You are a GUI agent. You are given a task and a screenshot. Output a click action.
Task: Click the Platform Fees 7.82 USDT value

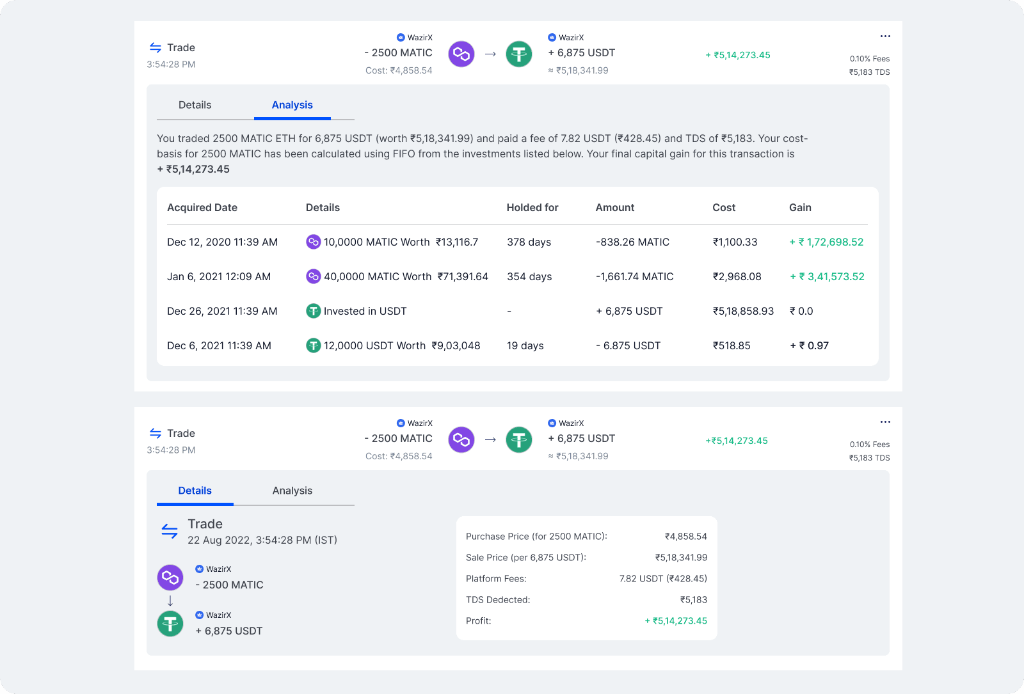tap(663, 579)
